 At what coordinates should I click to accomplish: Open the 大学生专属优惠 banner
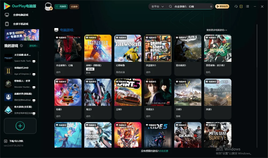pos(22,35)
